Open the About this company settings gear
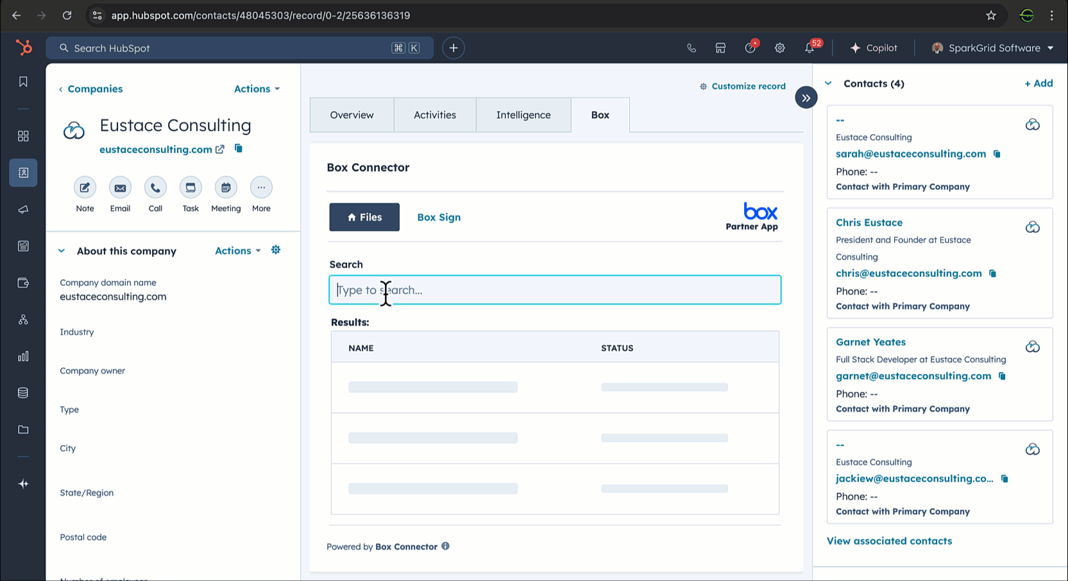1068x581 pixels. point(276,250)
